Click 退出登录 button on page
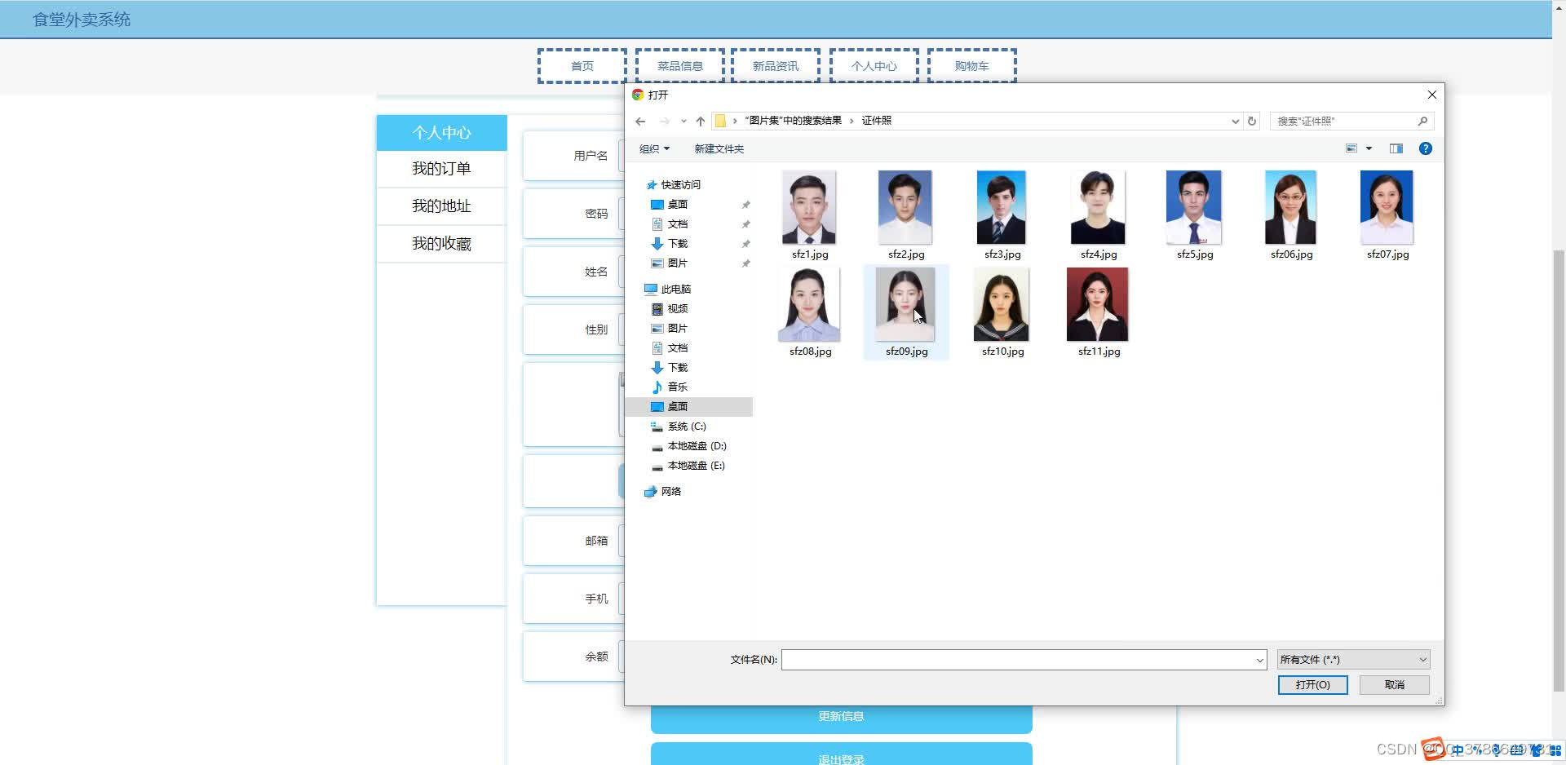The image size is (1566, 765). click(x=842, y=754)
